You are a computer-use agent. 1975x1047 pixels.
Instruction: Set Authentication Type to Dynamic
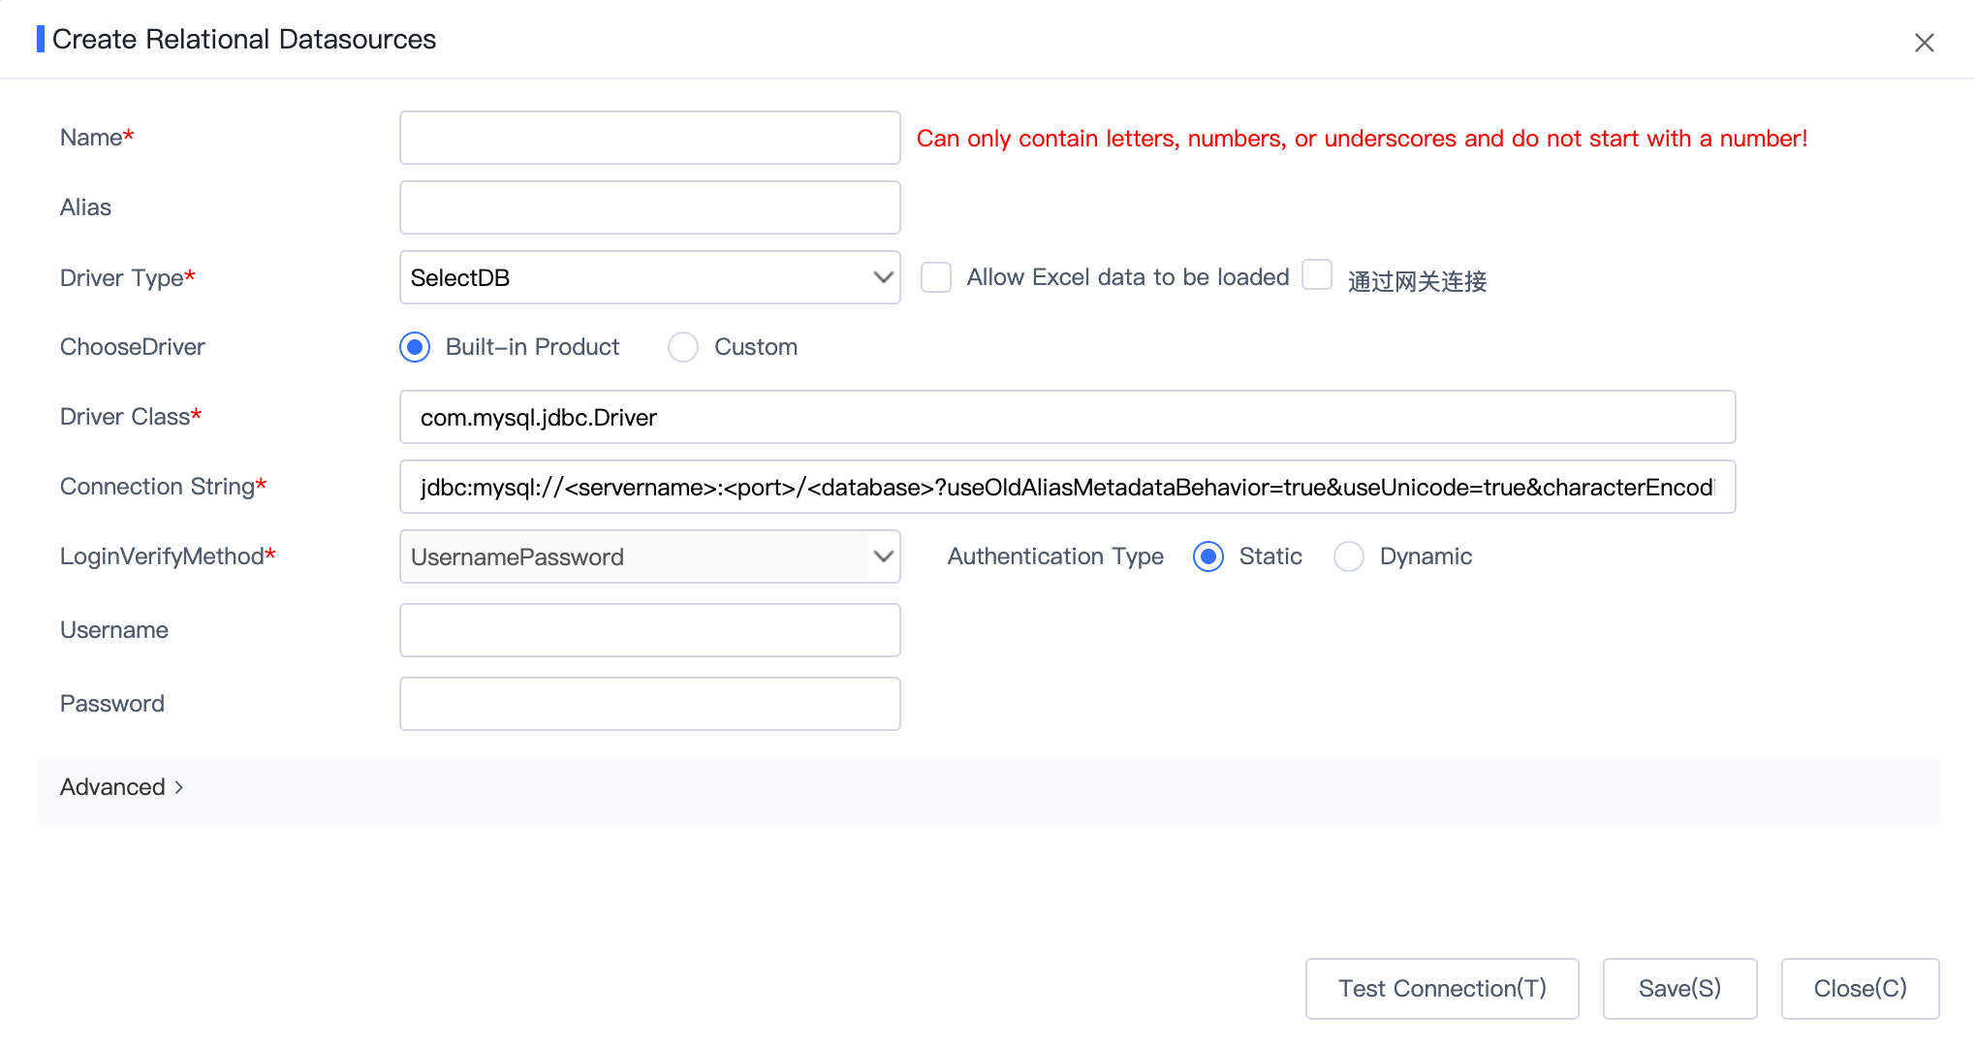point(1349,556)
